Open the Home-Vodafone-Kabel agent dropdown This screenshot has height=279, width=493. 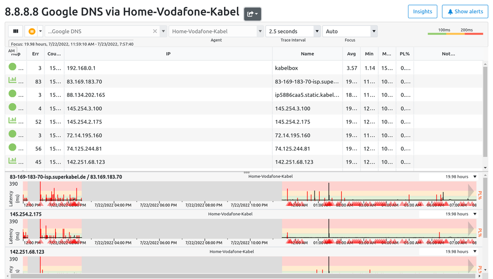(x=216, y=32)
